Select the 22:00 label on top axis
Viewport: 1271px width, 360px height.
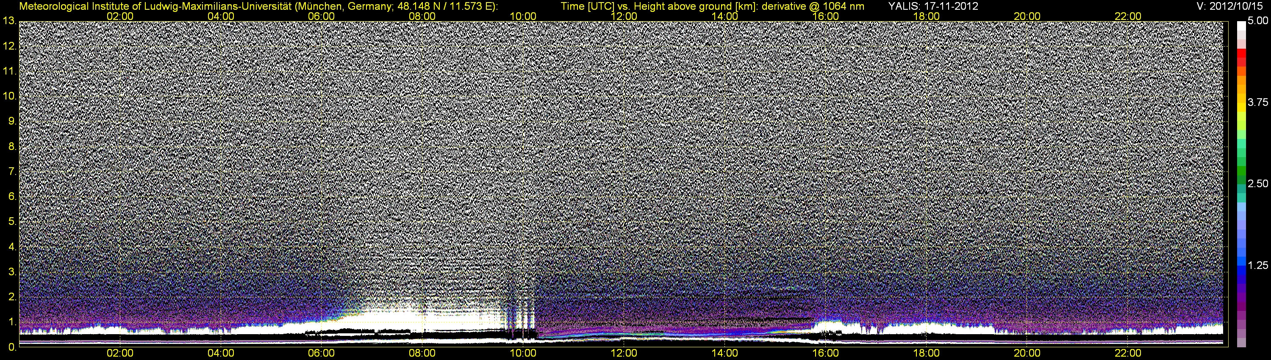pos(1128,16)
